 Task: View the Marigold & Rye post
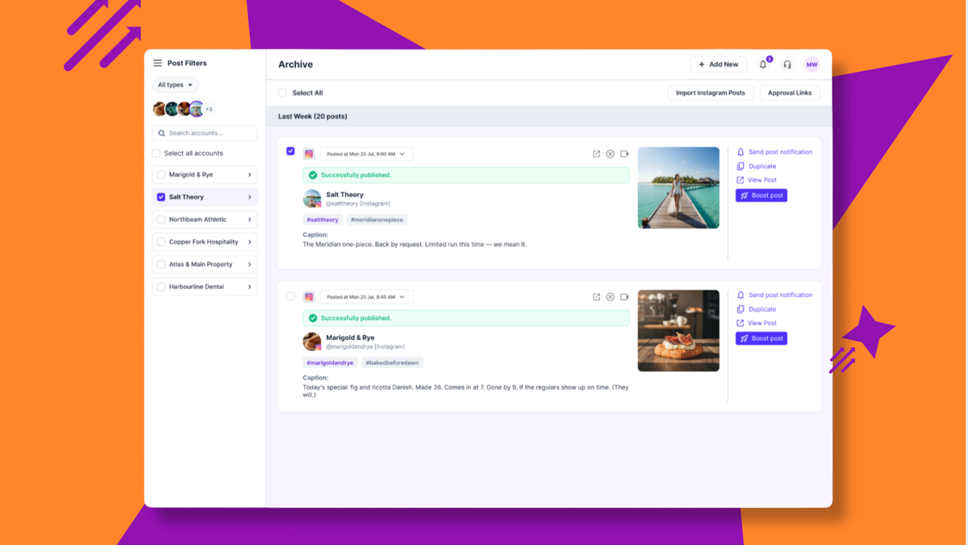tap(757, 323)
